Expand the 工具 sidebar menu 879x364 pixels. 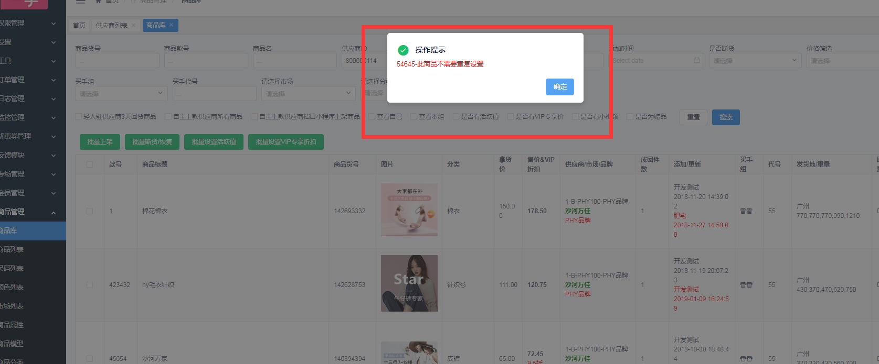pos(33,61)
